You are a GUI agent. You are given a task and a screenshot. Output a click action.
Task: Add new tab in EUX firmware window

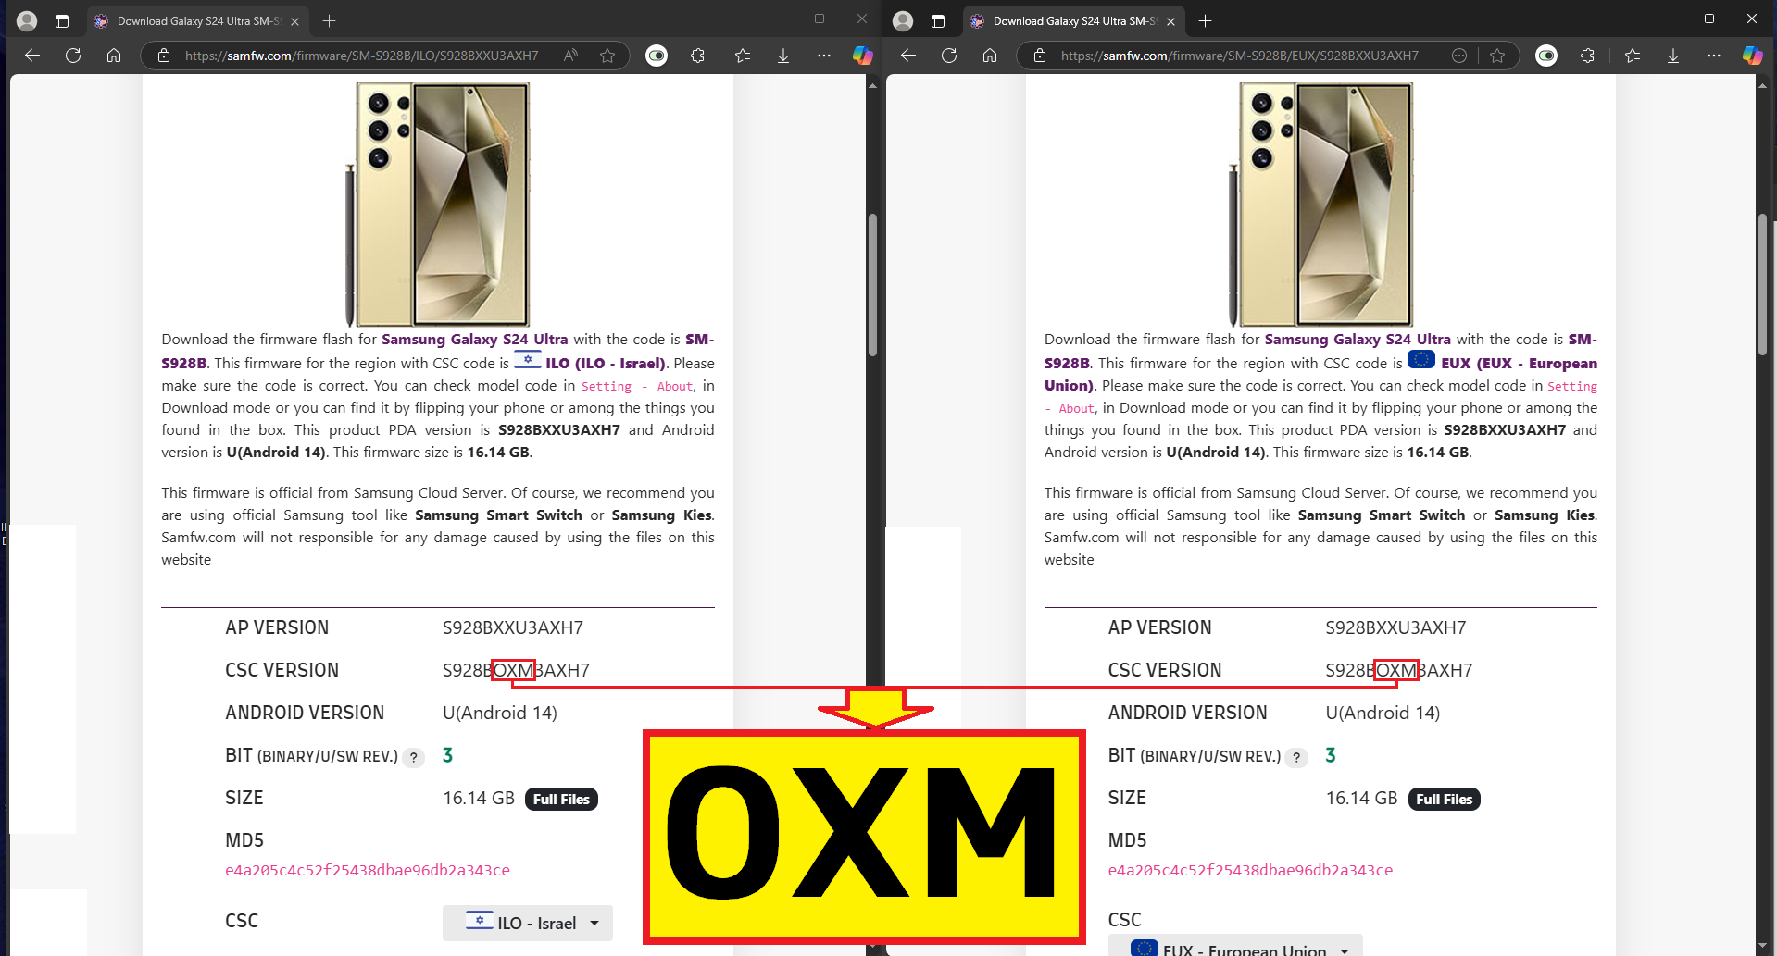coord(1205,20)
